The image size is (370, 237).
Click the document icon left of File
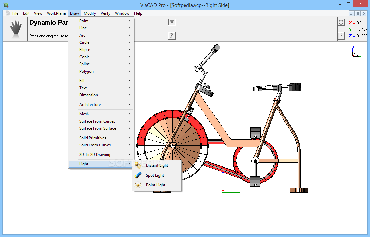click(8, 13)
